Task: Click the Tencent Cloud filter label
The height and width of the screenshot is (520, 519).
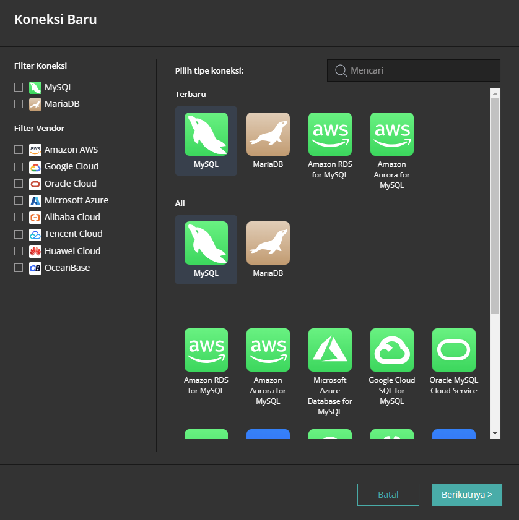Action: 74,234
